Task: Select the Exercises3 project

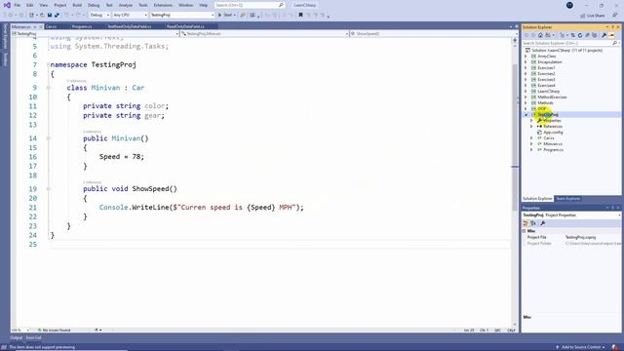Action: [x=546, y=80]
